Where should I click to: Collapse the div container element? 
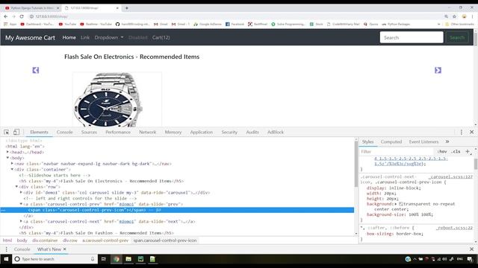click(x=12, y=169)
